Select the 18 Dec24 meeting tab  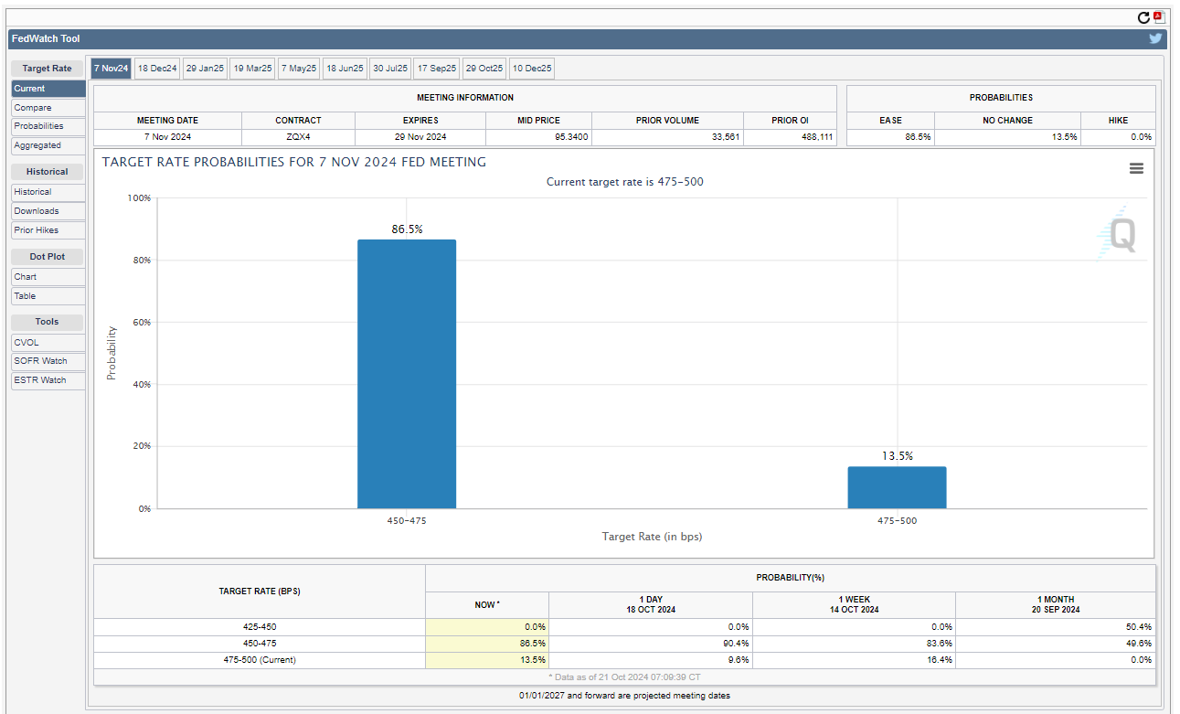click(157, 69)
